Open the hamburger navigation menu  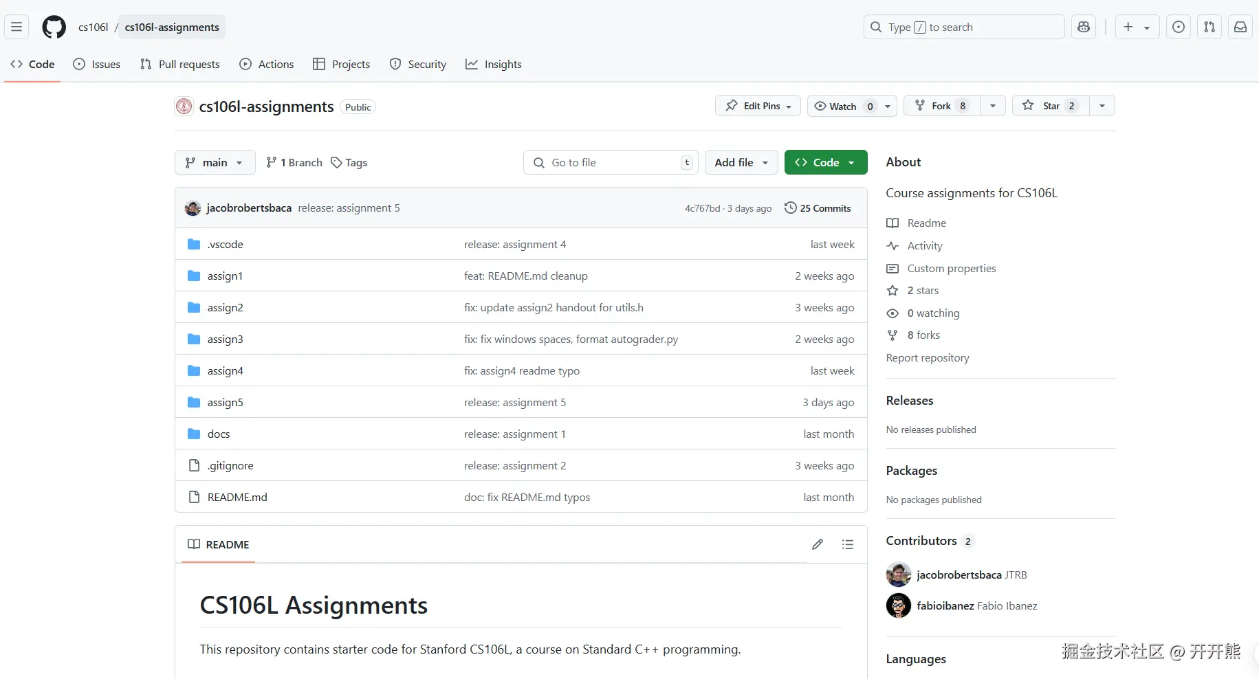[17, 27]
